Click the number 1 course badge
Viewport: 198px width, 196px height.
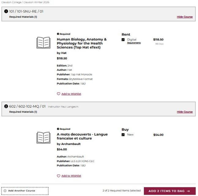point(6,11)
